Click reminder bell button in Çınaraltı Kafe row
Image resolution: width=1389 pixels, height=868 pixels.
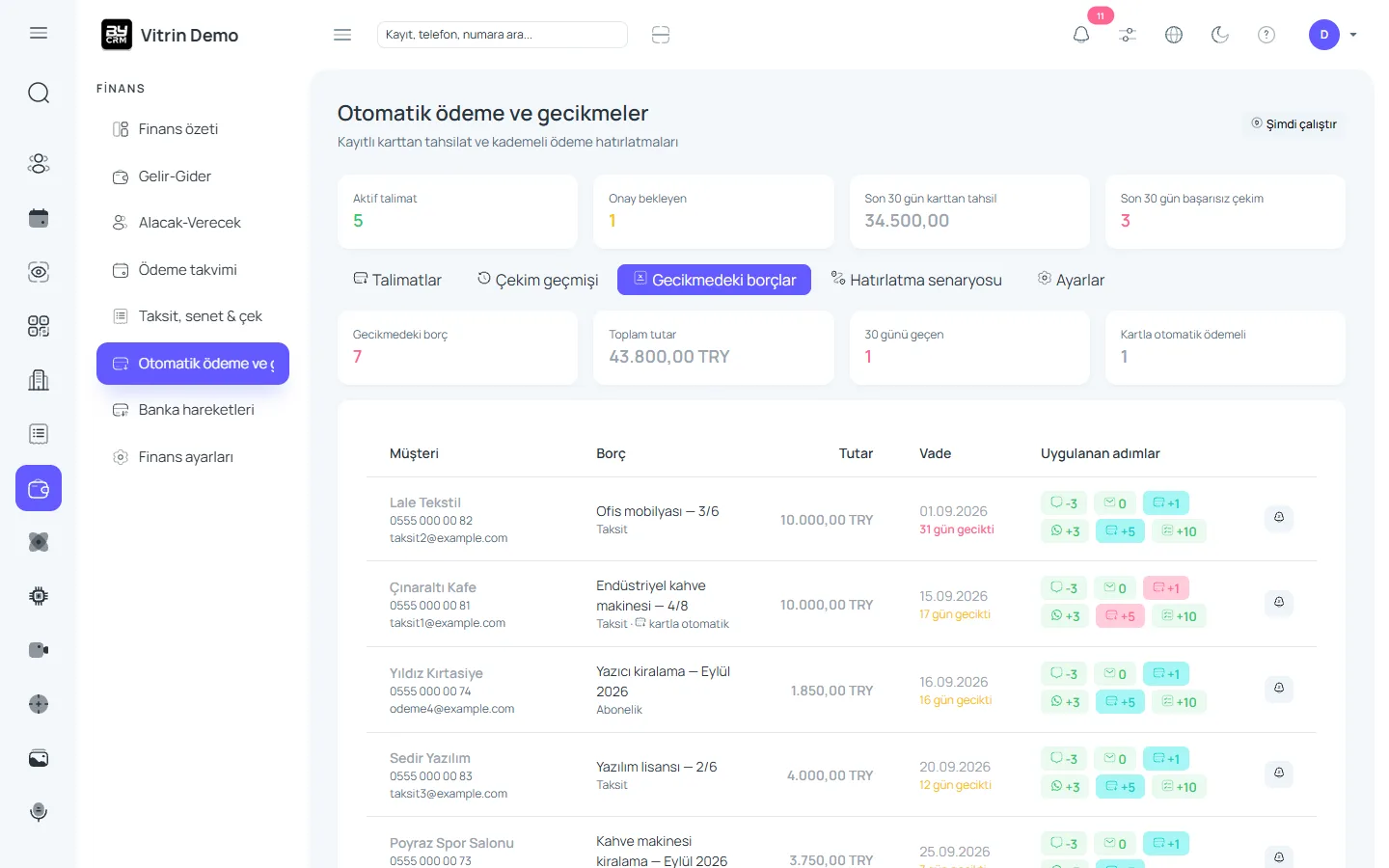coord(1279,603)
